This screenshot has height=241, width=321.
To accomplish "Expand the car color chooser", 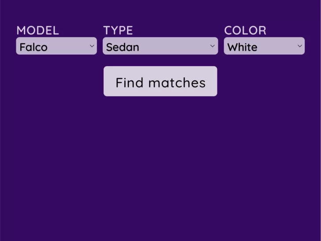I will point(264,46).
